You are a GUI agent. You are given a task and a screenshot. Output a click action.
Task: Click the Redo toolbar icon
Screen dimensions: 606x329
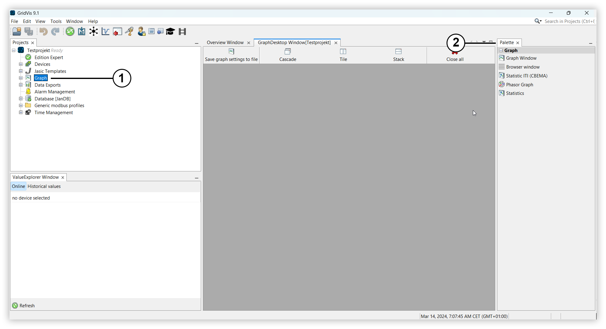point(55,32)
